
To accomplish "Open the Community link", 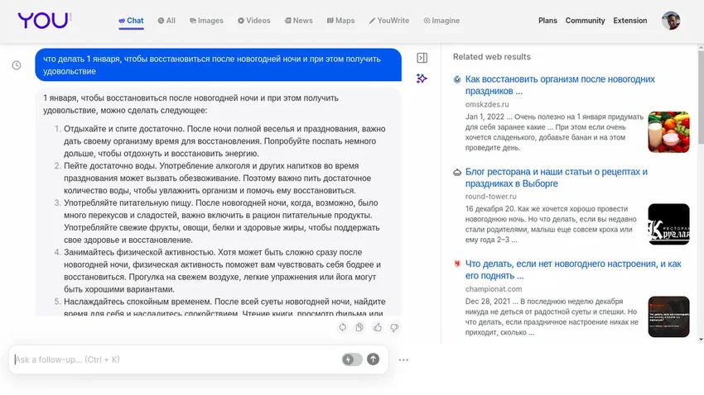I will click(x=585, y=21).
